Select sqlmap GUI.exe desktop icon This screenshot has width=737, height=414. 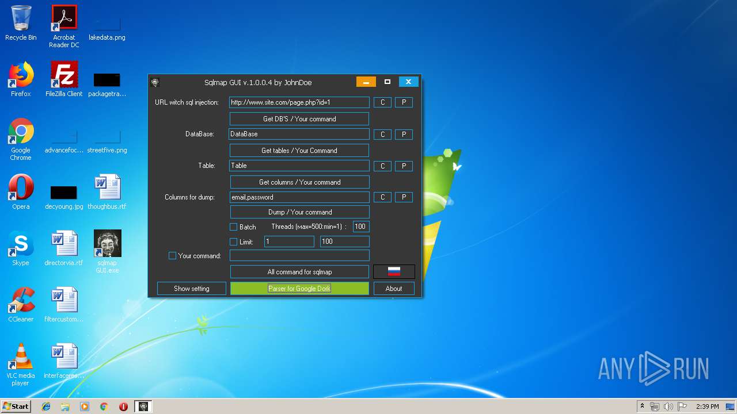click(107, 252)
